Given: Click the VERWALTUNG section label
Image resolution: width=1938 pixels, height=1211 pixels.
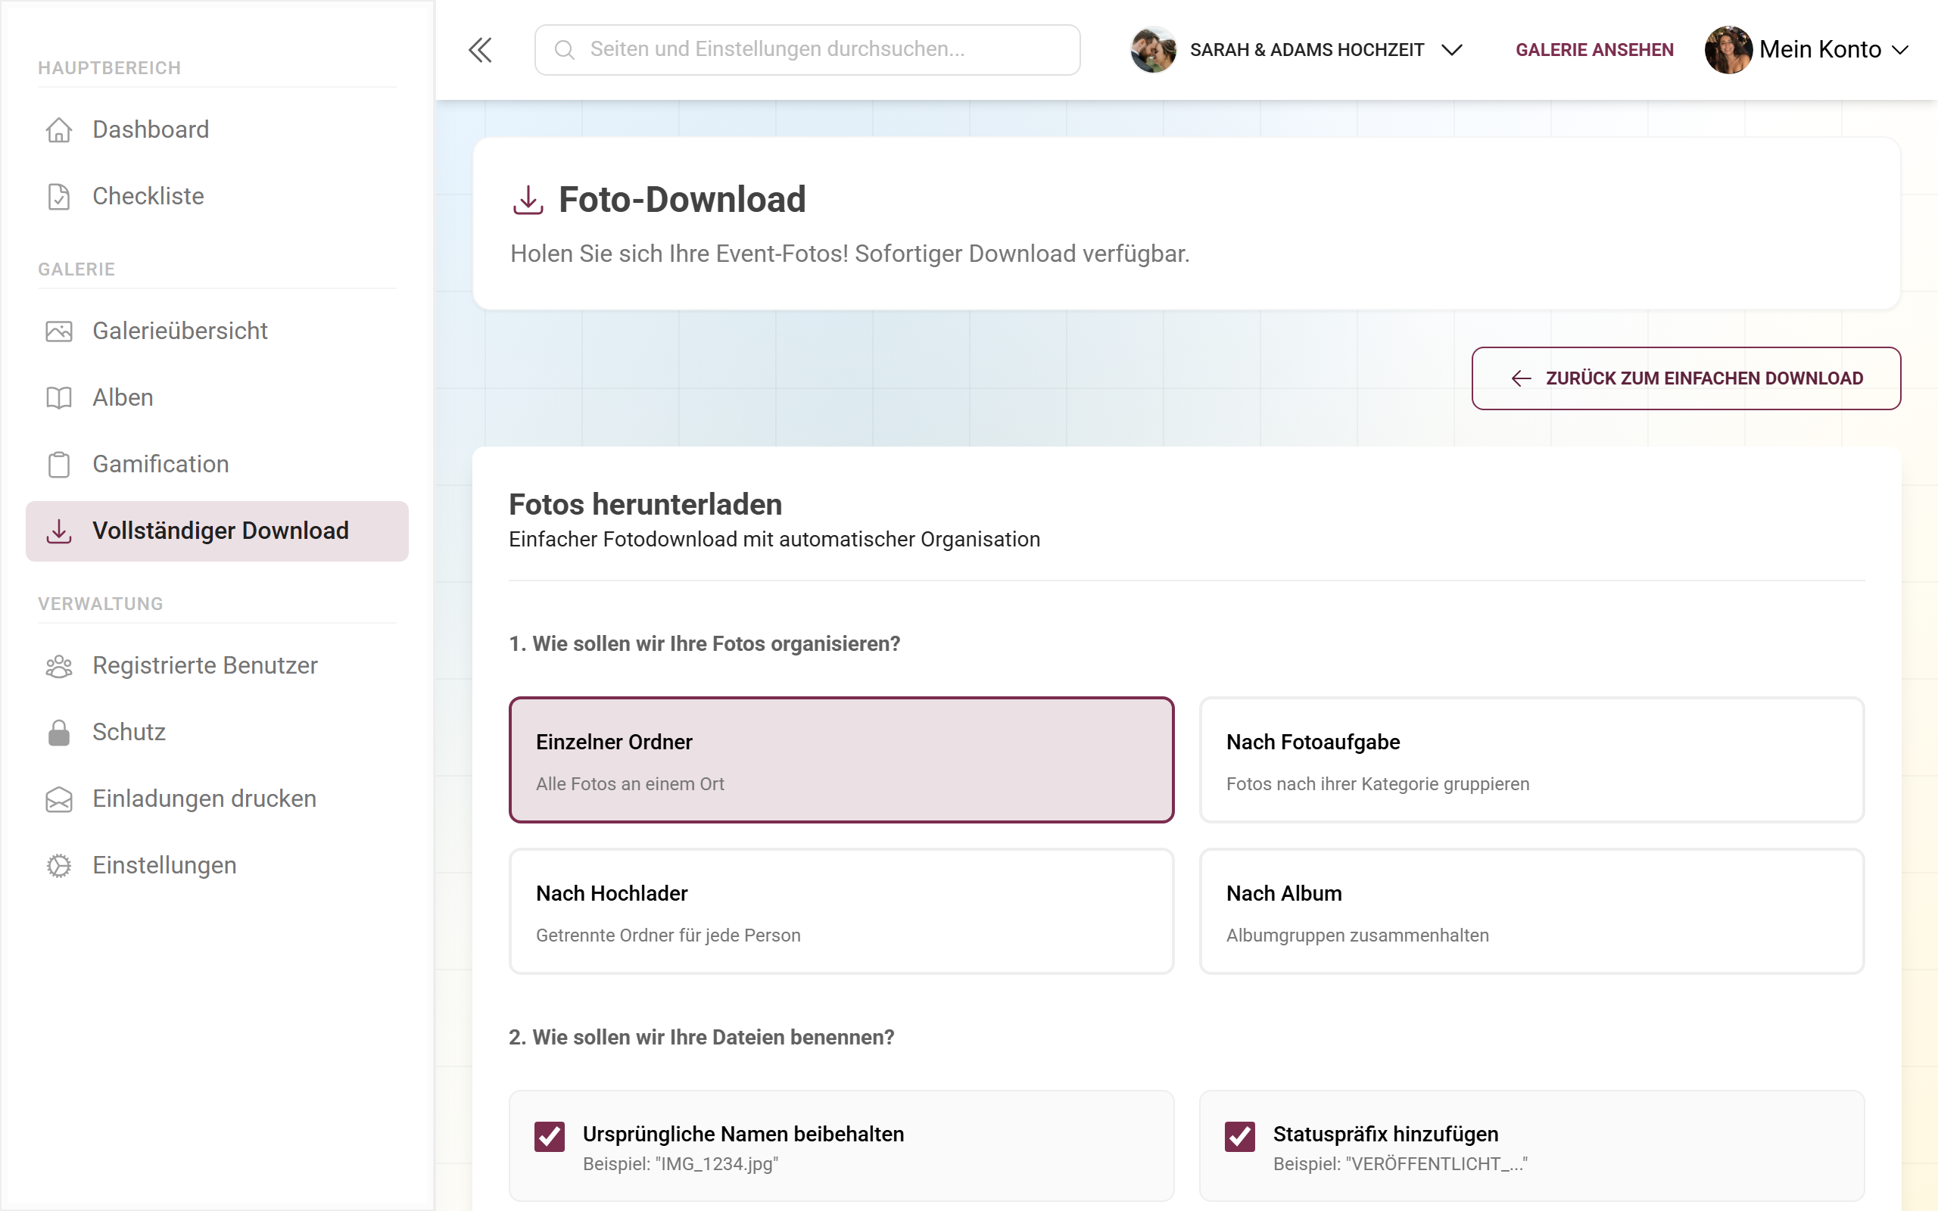Looking at the screenshot, I should coord(100,604).
